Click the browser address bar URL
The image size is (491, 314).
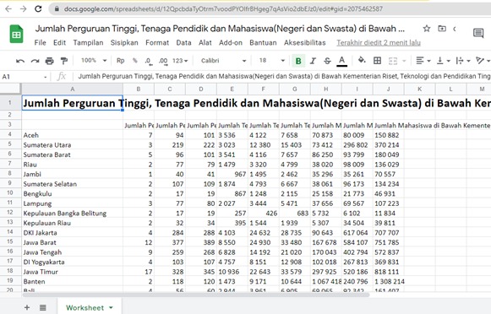pyautogui.click(x=223, y=8)
